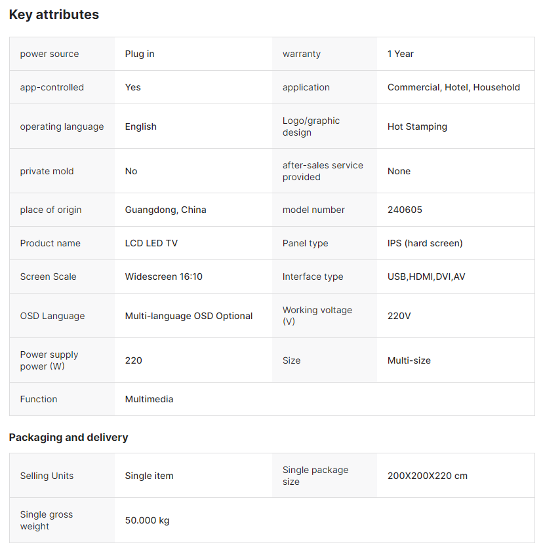Click the '220V' working voltage value
543x553 pixels.
(399, 316)
